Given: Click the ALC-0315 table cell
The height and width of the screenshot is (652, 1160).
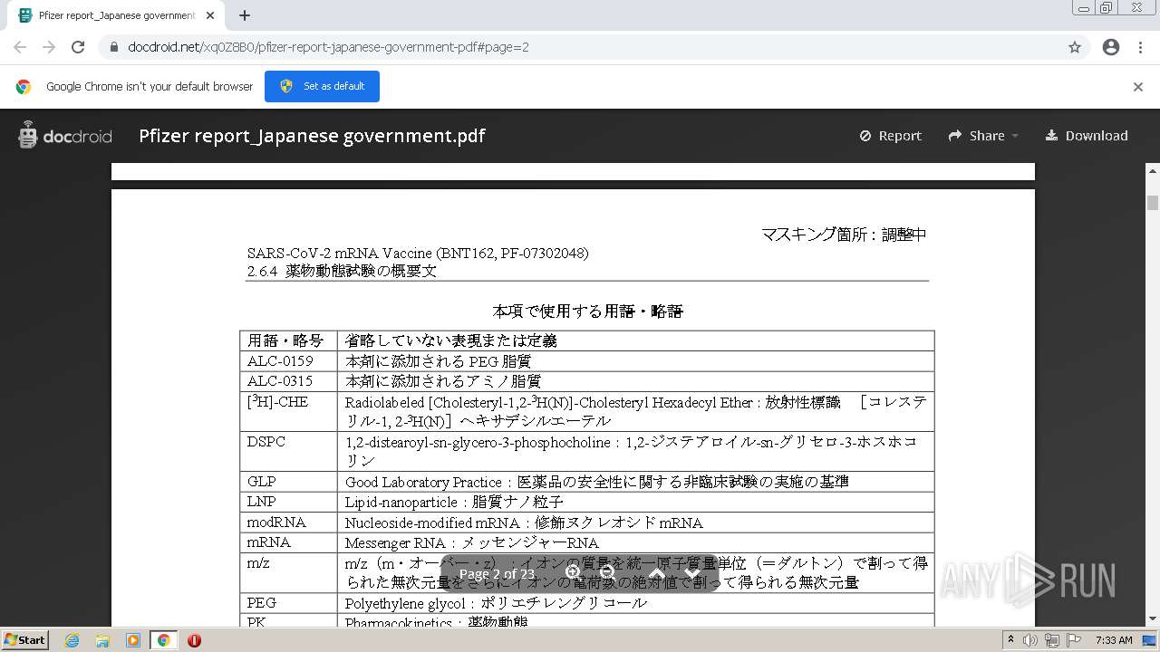Looking at the screenshot, I should (x=288, y=381).
